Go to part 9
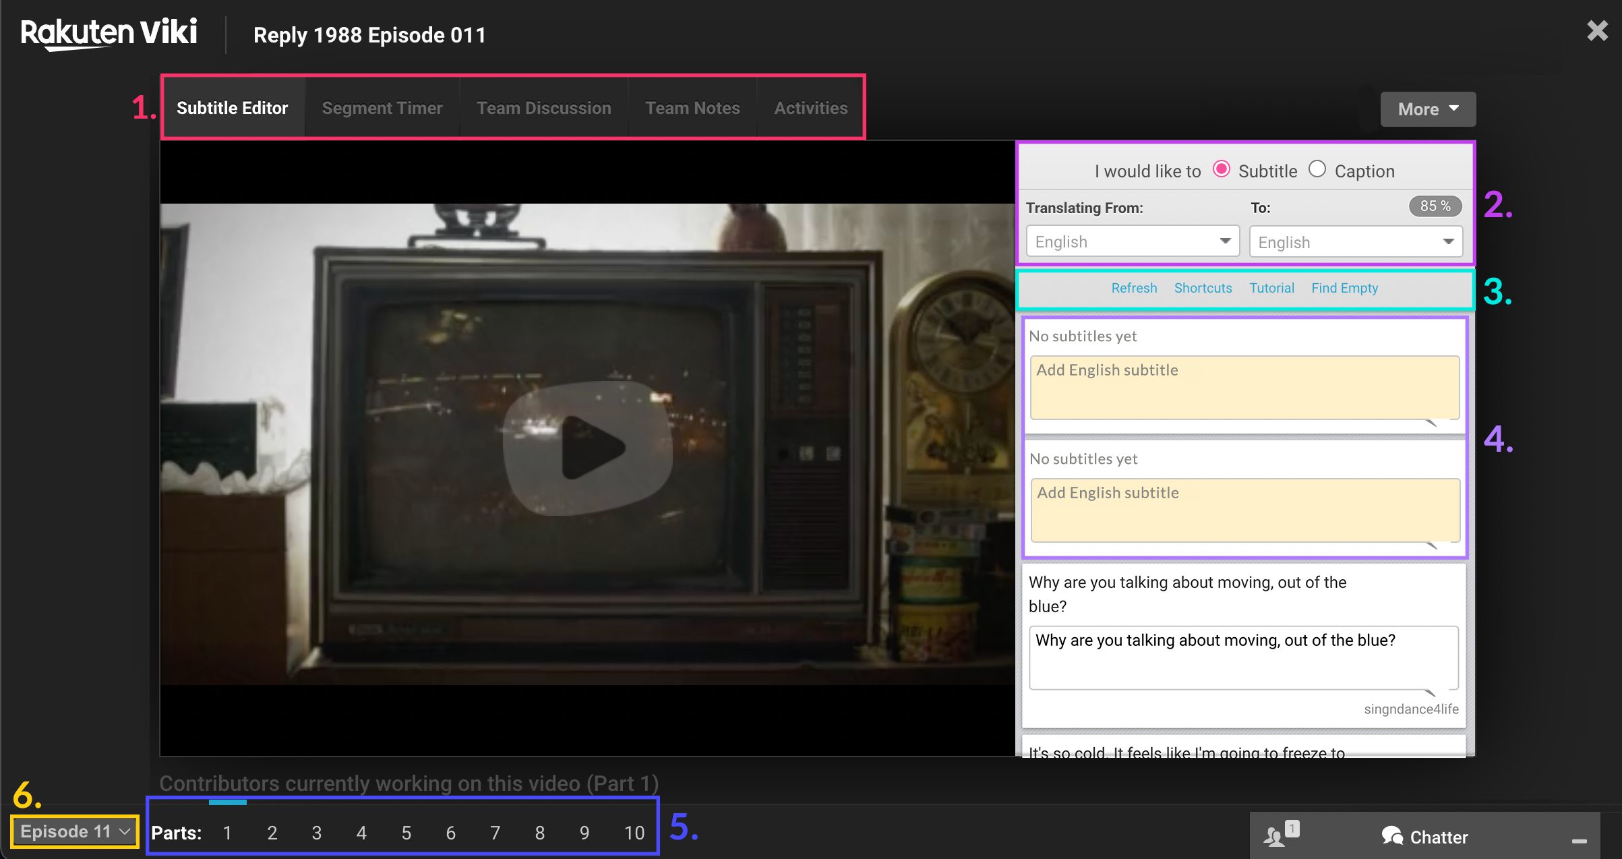The height and width of the screenshot is (859, 1622). tap(584, 833)
